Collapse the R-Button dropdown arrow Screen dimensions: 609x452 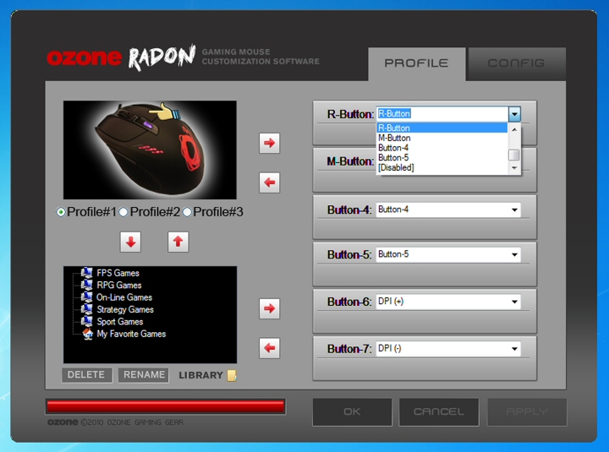(514, 114)
